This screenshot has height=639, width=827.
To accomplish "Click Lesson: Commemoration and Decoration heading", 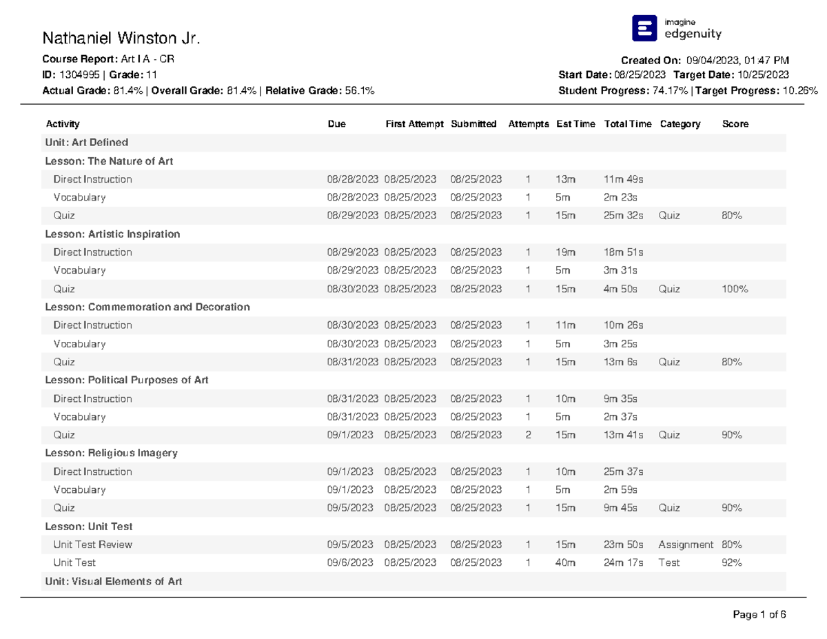I will point(147,307).
